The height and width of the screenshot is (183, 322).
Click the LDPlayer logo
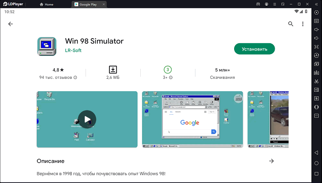(x=13, y=4)
